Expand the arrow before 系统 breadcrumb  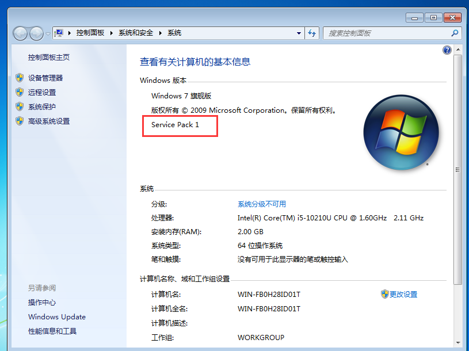click(x=161, y=33)
